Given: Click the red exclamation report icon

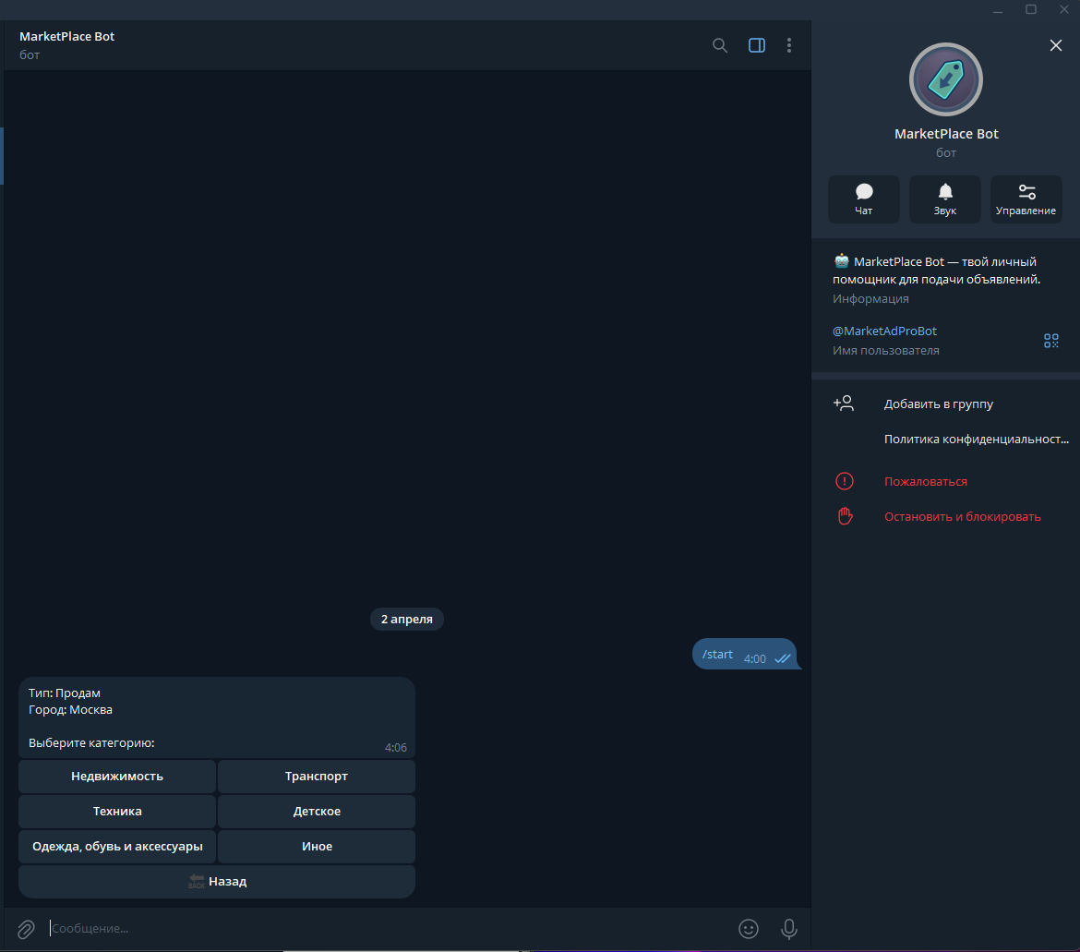Looking at the screenshot, I should click(845, 481).
